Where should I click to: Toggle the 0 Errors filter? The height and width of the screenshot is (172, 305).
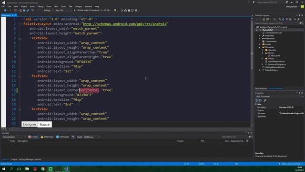click(x=33, y=137)
